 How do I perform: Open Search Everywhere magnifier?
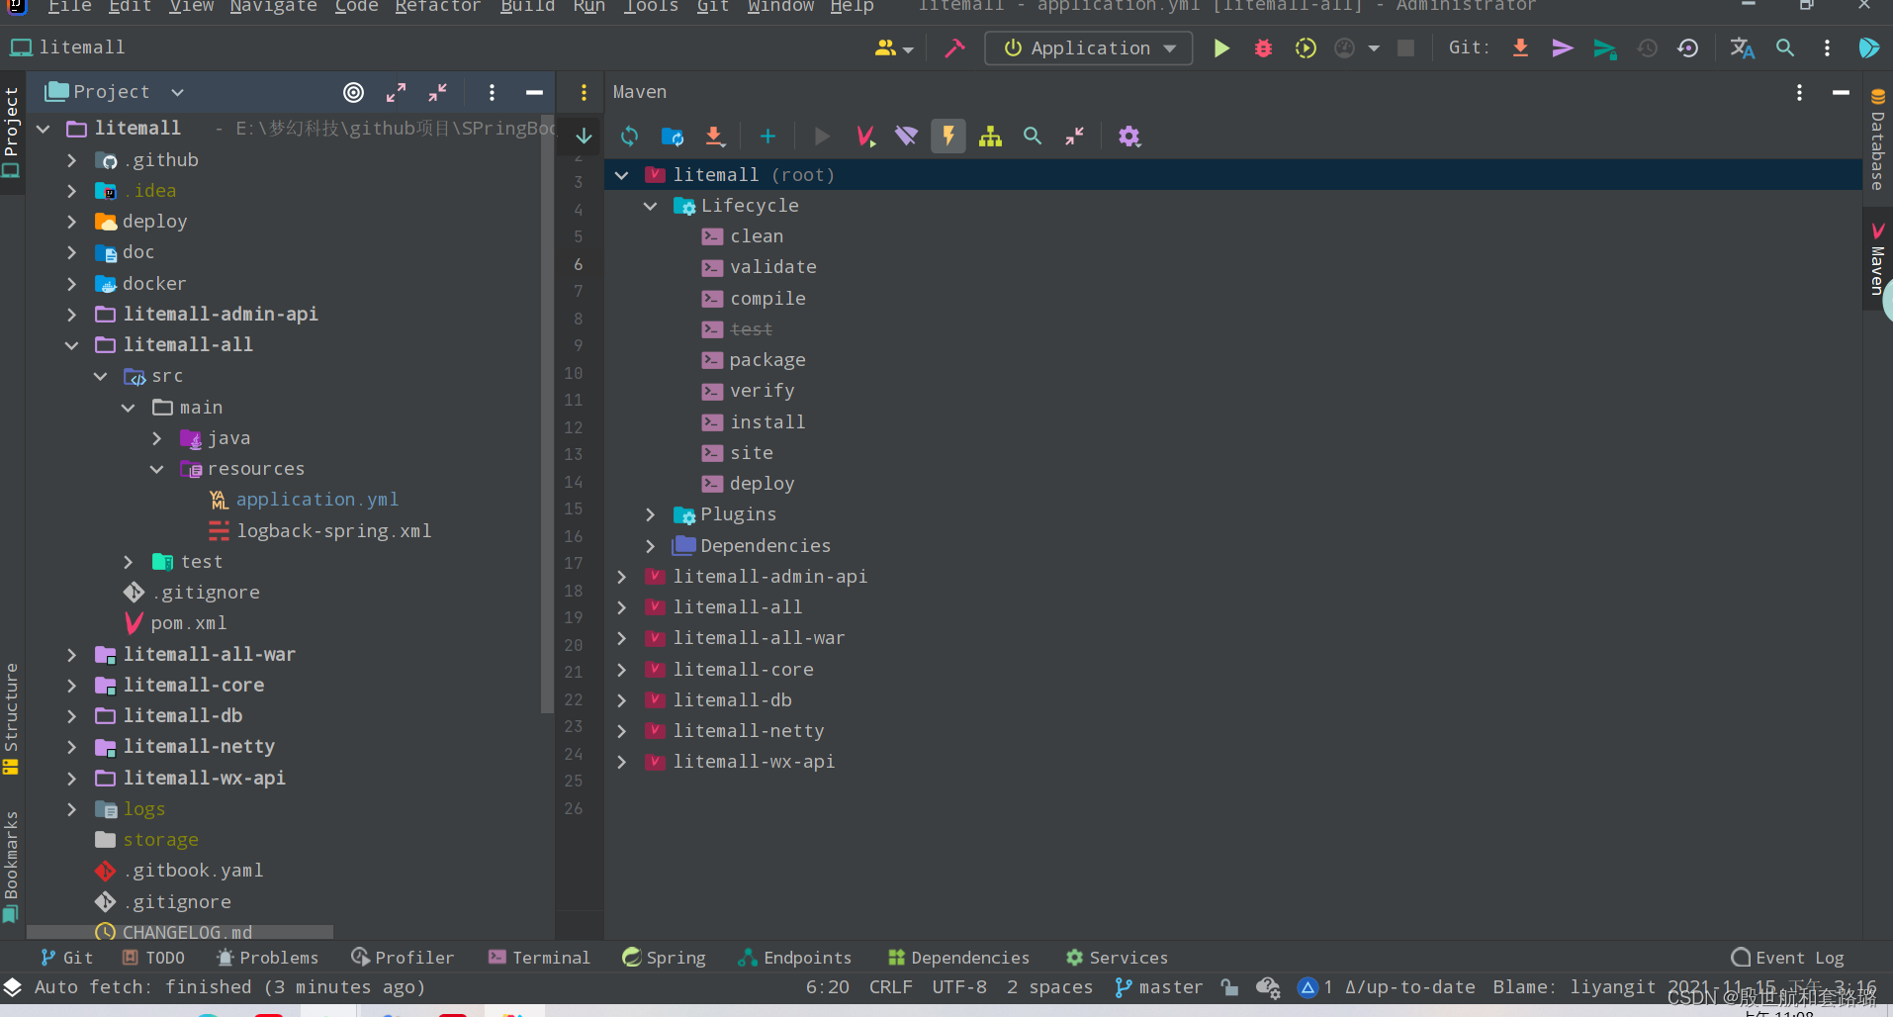(x=1785, y=48)
